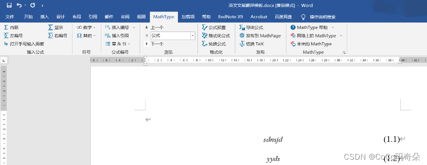Viewport: 427px width, 165px height.
Task: Expand the MathType 帮助 dropdown arrow
Action: point(333,28)
